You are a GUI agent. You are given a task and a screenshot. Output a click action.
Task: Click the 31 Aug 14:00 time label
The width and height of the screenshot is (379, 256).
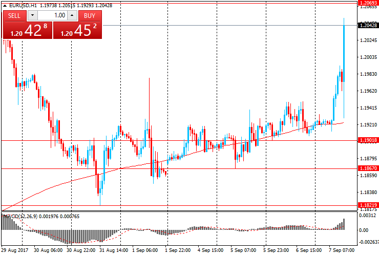coord(114,250)
